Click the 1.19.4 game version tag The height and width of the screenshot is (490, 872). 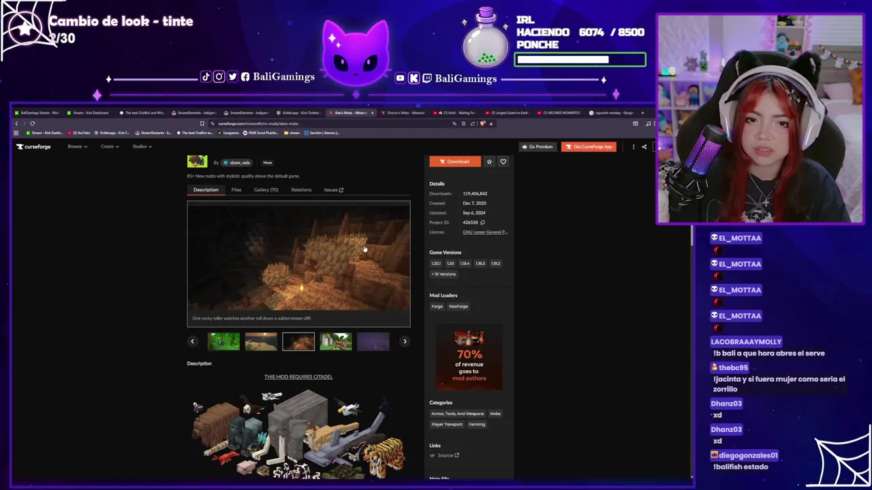[465, 263]
